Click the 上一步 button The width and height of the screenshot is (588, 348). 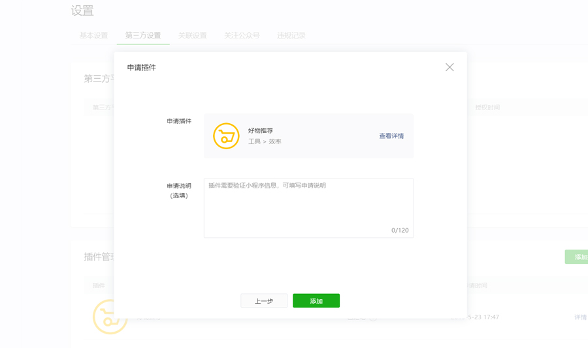[x=264, y=301]
